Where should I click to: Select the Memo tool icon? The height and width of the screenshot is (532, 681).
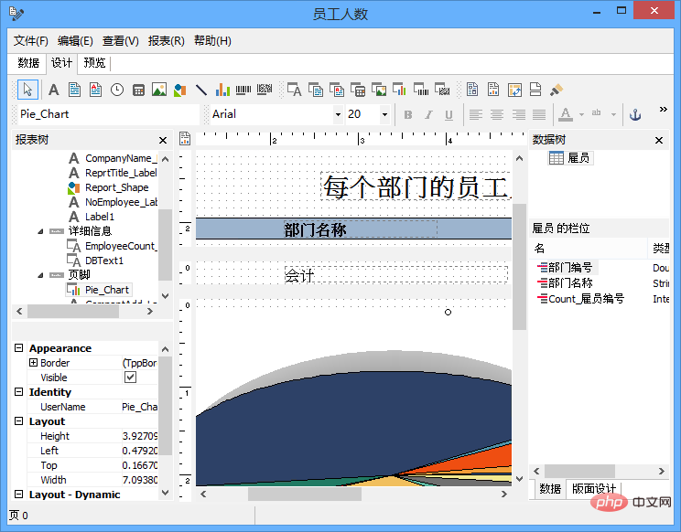pyautogui.click(x=75, y=90)
